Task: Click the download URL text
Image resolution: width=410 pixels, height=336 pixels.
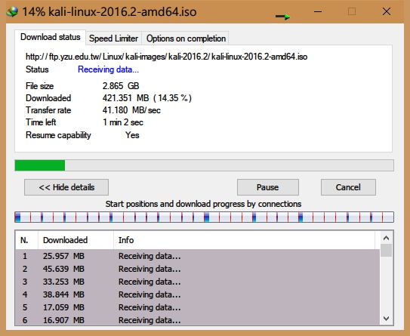Action: 167,57
